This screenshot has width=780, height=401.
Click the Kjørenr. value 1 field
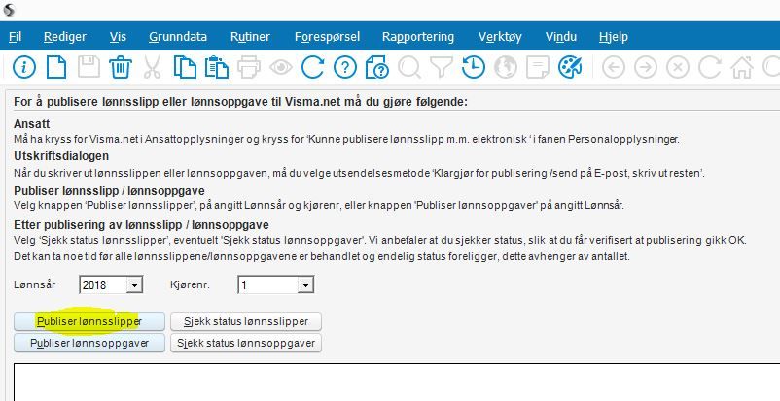[x=268, y=285]
